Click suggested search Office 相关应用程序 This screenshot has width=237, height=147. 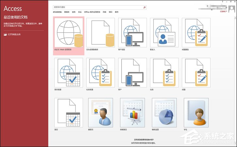click(92, 12)
